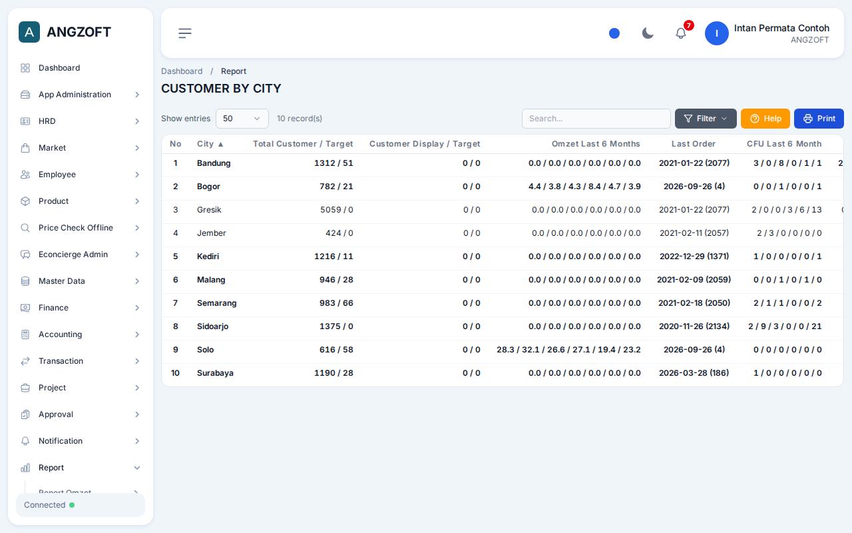Expand HRD menu chevron
The image size is (852, 533).
tap(137, 121)
